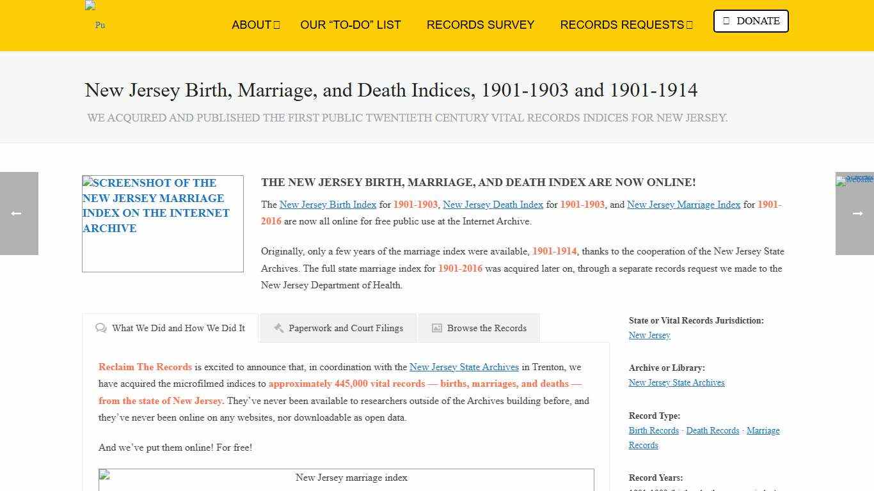The height and width of the screenshot is (491, 874).
Task: Open New Jersey State Archives sidebar link
Action: 676,382
